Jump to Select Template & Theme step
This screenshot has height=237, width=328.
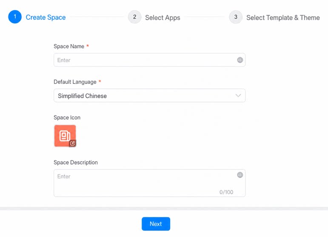click(283, 18)
